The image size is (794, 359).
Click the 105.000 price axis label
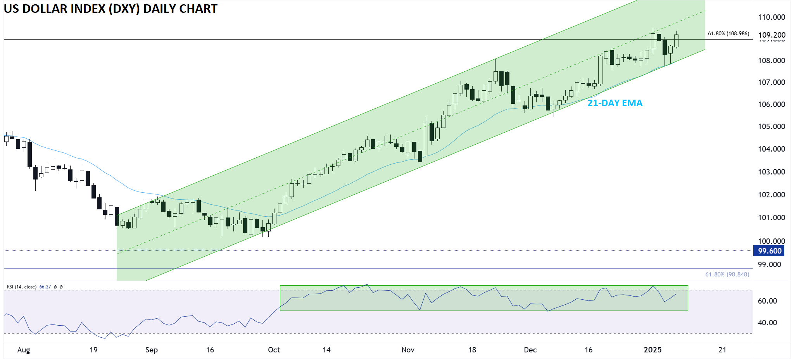pyautogui.click(x=772, y=126)
